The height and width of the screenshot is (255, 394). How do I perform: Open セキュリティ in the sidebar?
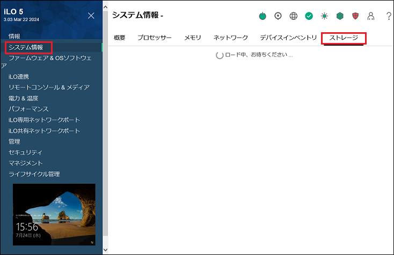click(25, 152)
